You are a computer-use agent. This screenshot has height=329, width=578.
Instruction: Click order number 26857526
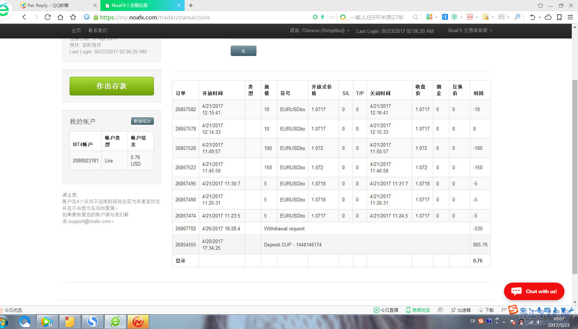pos(186,148)
